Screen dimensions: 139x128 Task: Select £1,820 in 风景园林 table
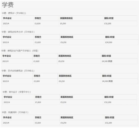coord(38,123)
